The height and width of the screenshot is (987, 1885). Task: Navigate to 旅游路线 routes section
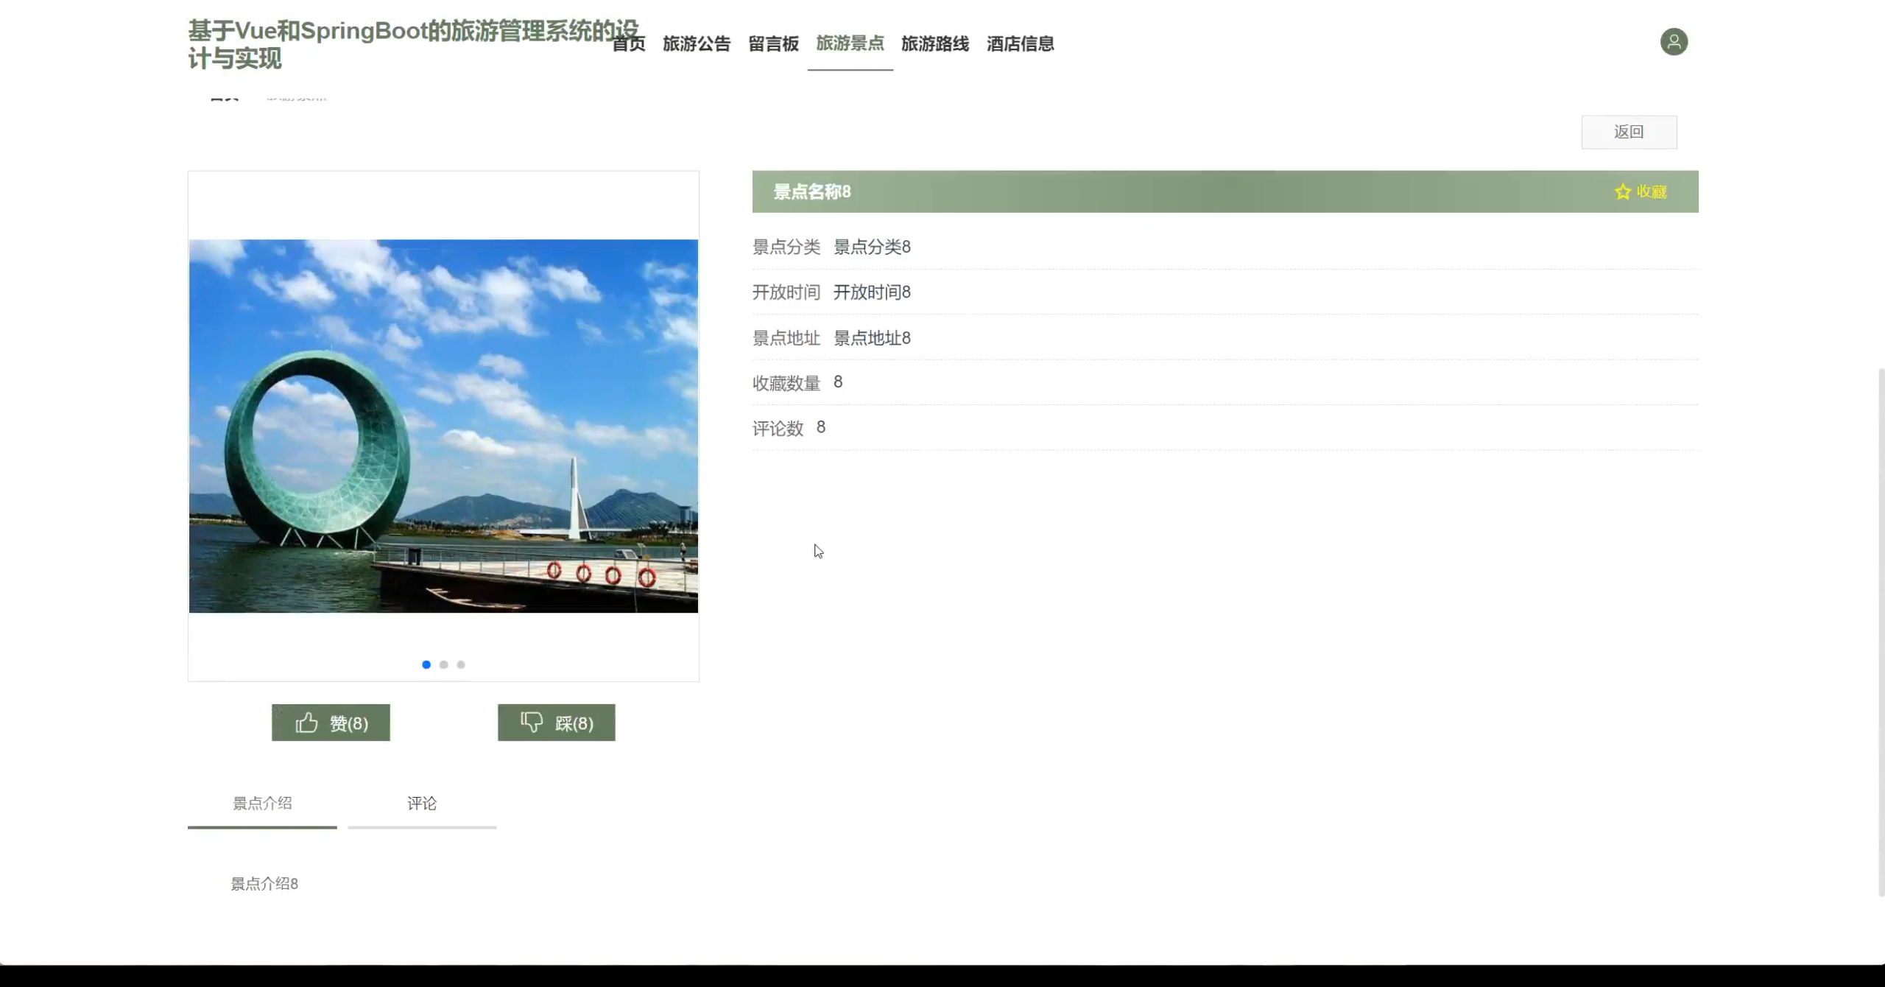(935, 44)
